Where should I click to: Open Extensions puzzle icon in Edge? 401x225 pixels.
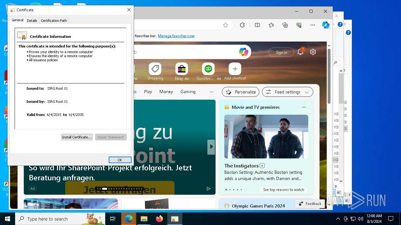tap(242, 25)
